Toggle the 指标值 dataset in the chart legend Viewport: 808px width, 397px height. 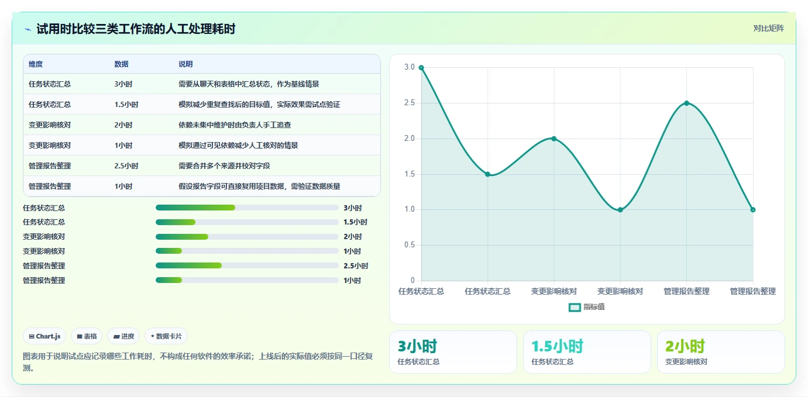[x=587, y=307]
